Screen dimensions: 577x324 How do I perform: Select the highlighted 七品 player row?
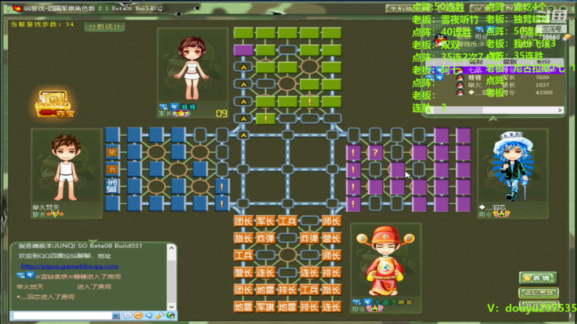tap(495, 70)
